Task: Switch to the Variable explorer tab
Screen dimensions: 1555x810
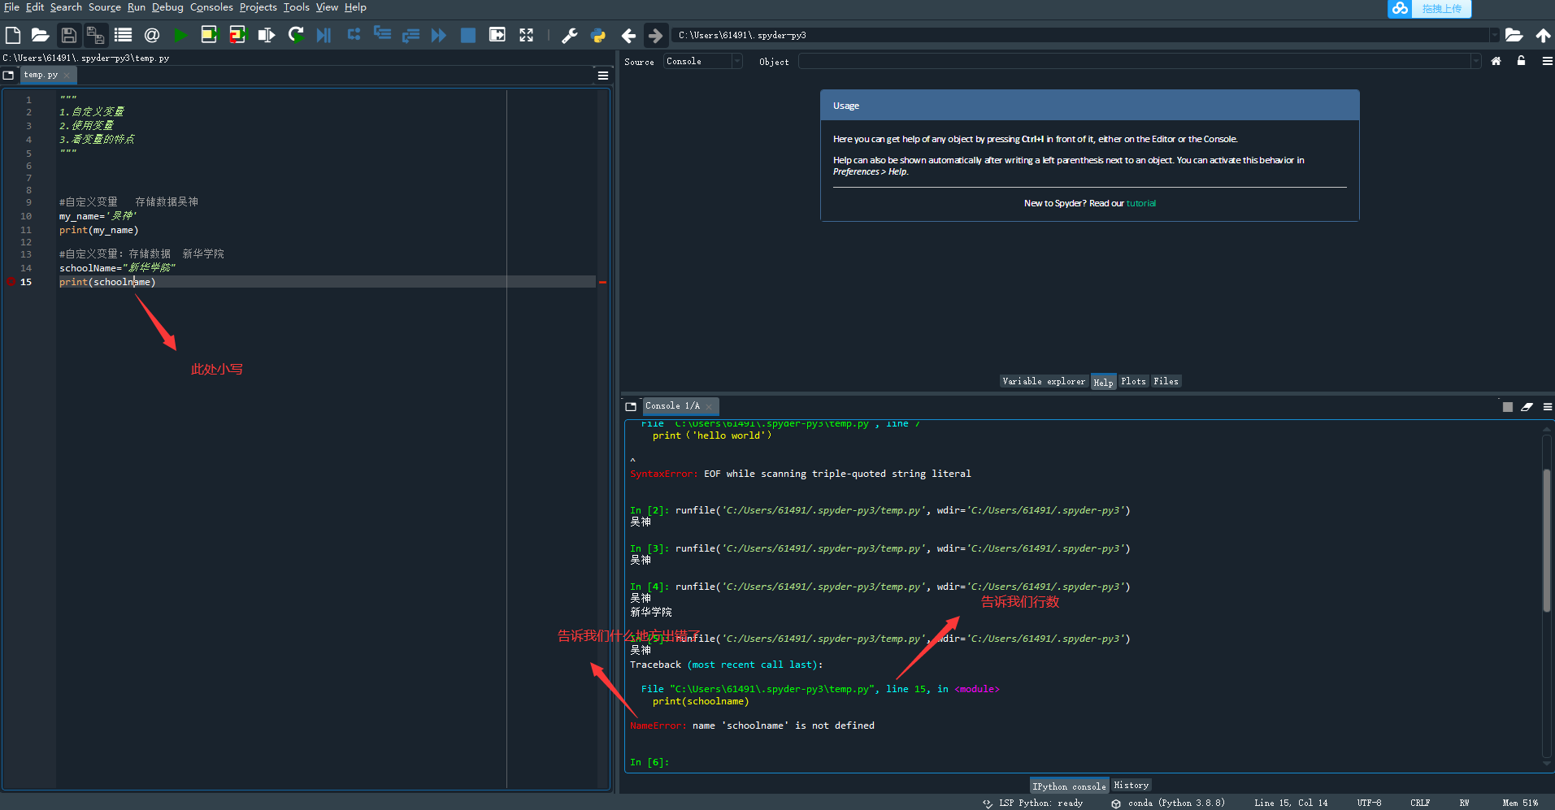Action: click(x=1043, y=381)
